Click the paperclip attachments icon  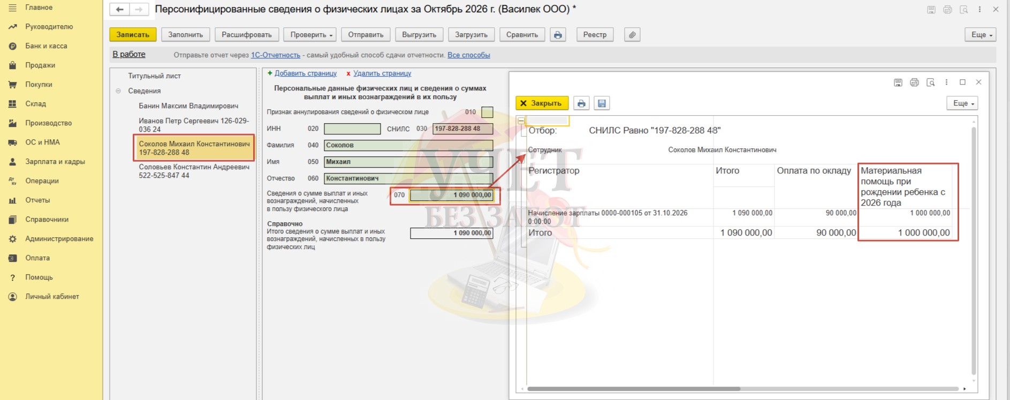coord(632,35)
